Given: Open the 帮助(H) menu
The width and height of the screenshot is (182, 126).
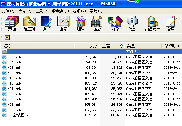Looking at the screenshot, I should coord(96,11).
